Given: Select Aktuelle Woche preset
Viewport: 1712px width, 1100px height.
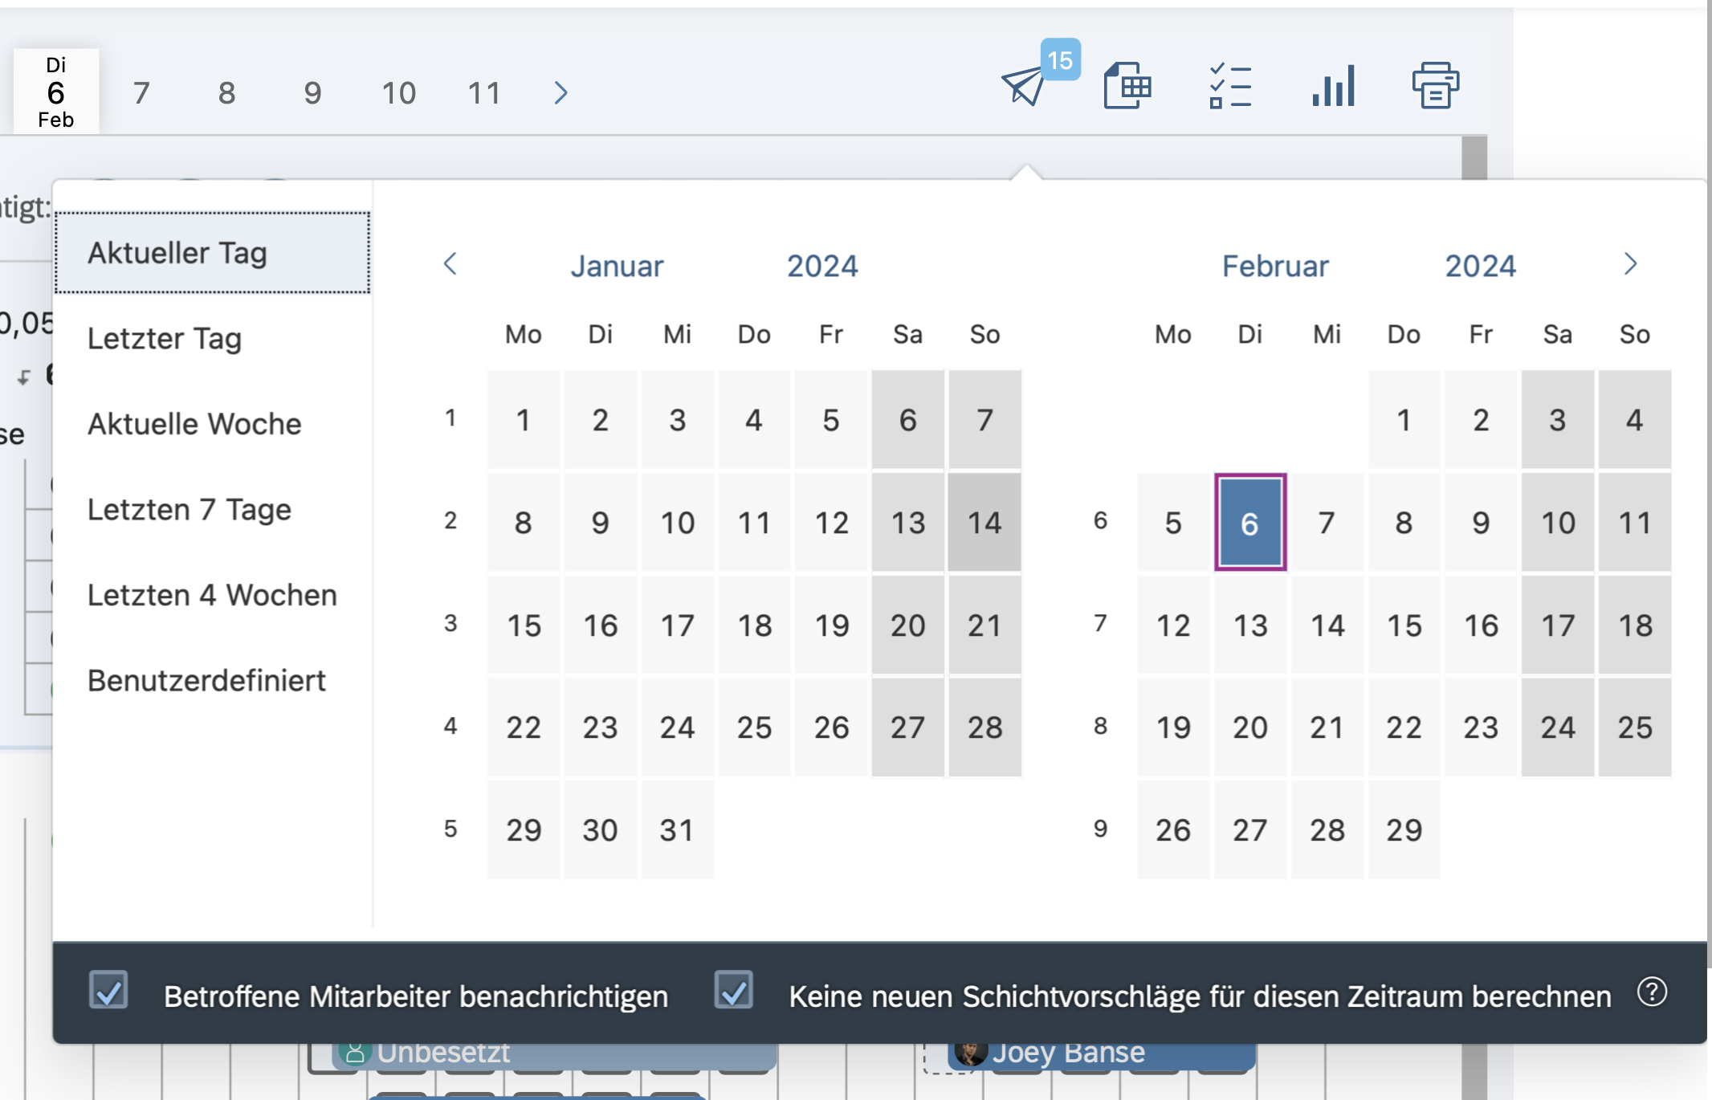Looking at the screenshot, I should 194,424.
